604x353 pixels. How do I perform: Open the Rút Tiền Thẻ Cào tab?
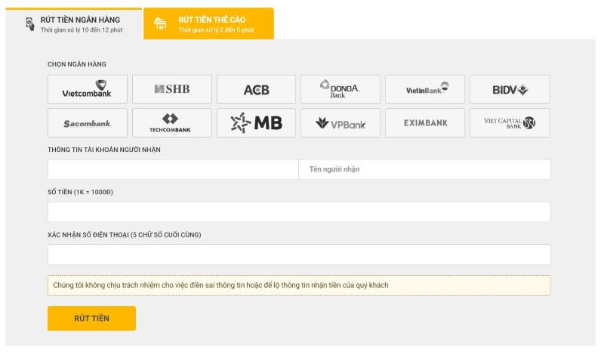click(x=208, y=24)
